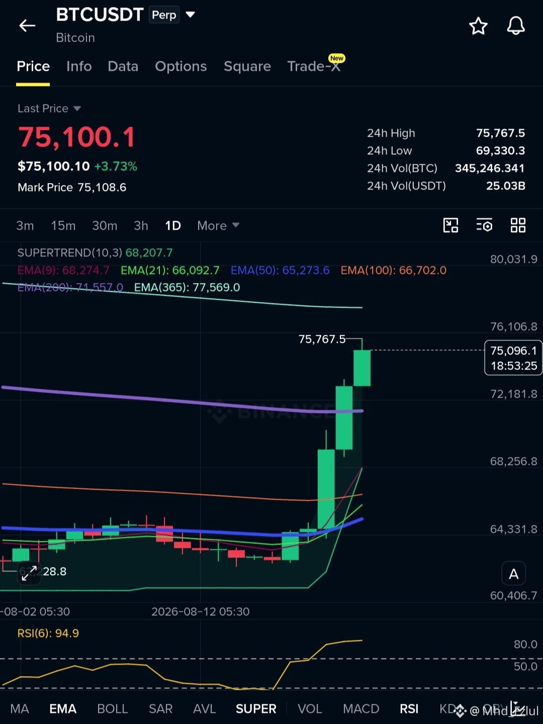543x724 pixels.
Task: Open the Options tab
Action: (180, 66)
